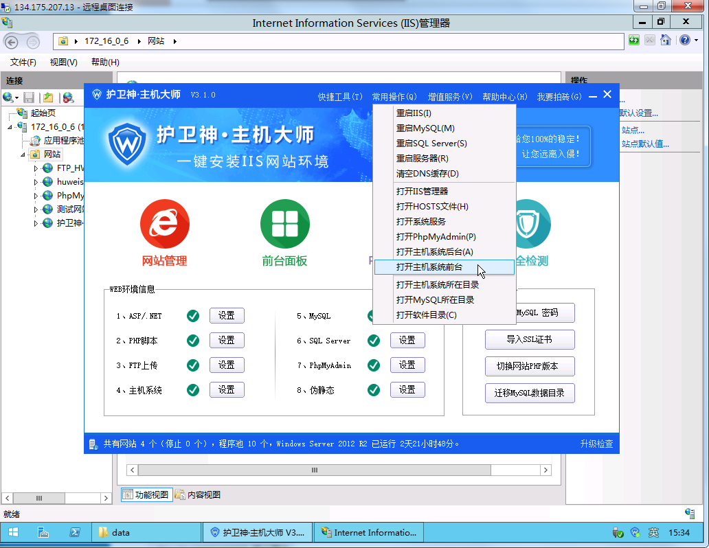709x548 pixels.
Task: Click right arrow of center horizontal scrollbar
Action: tap(545, 470)
